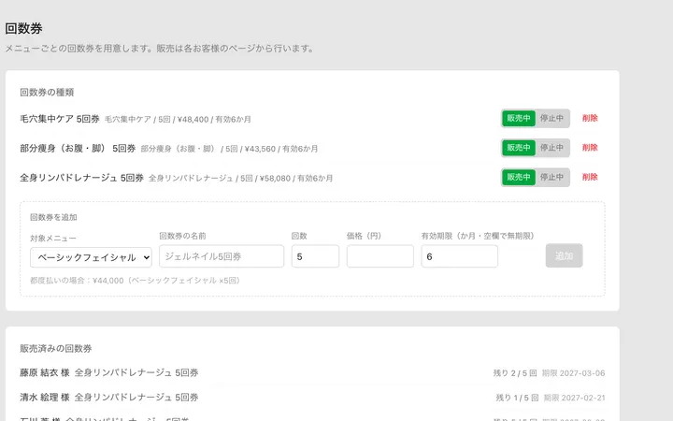Select the 毛穴集中ケア 5回券 ticket name

(x=60, y=119)
